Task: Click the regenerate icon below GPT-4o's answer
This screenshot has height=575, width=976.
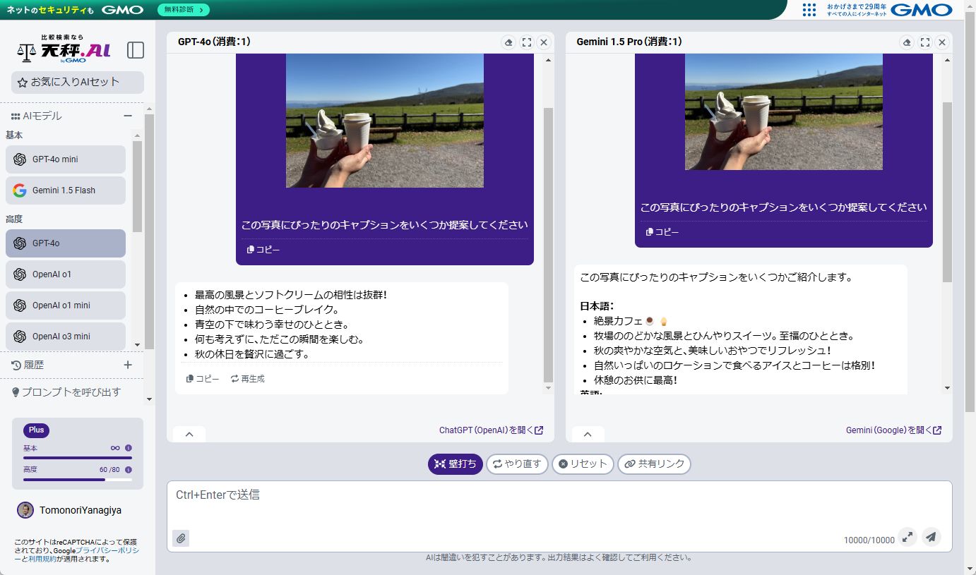Action: pyautogui.click(x=247, y=378)
